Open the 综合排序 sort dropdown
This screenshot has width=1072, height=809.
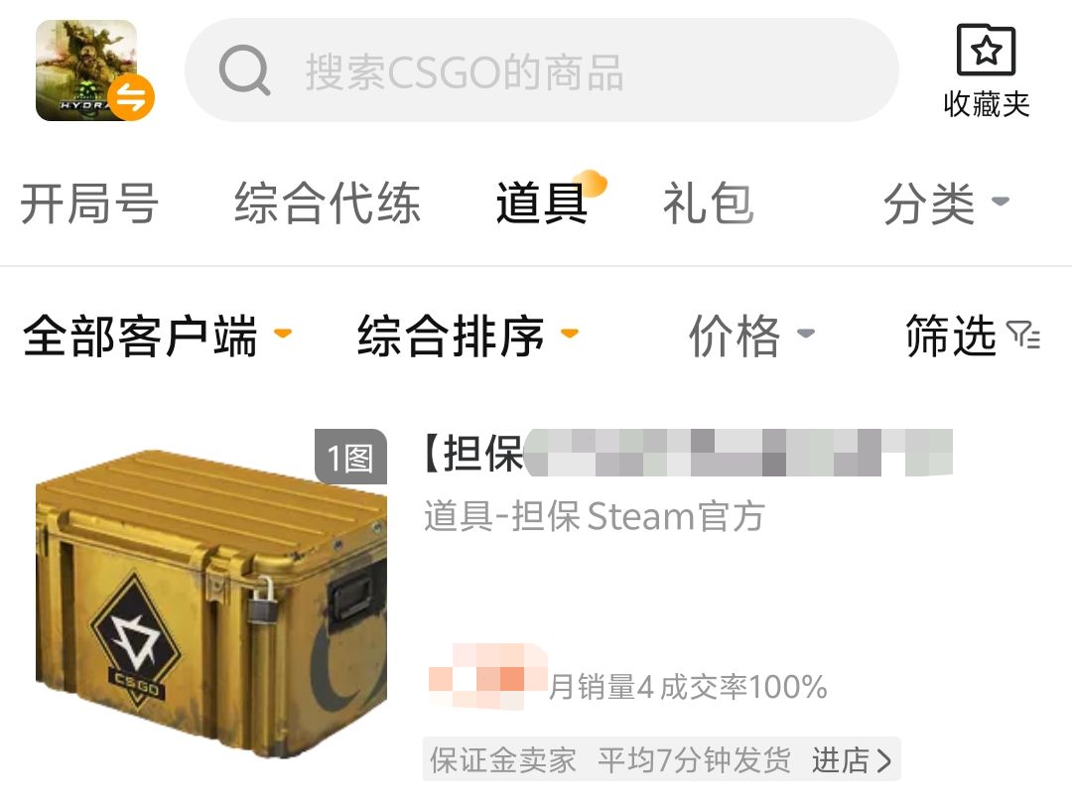coord(469,336)
